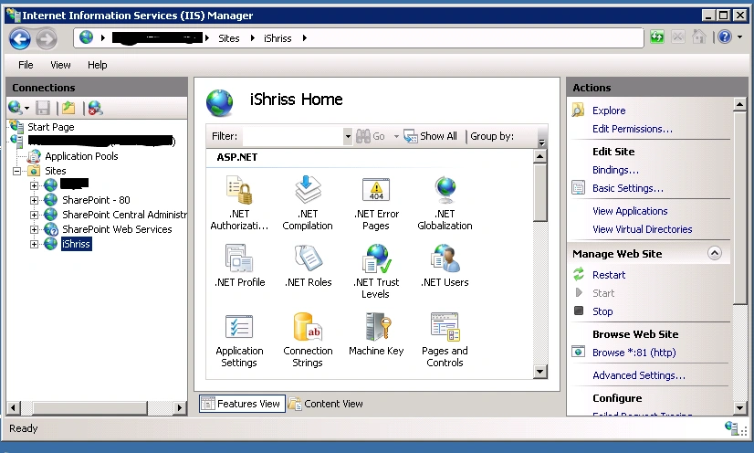Viewport: 754px width, 453px height.
Task: Click the Bindings... link
Action: point(615,170)
